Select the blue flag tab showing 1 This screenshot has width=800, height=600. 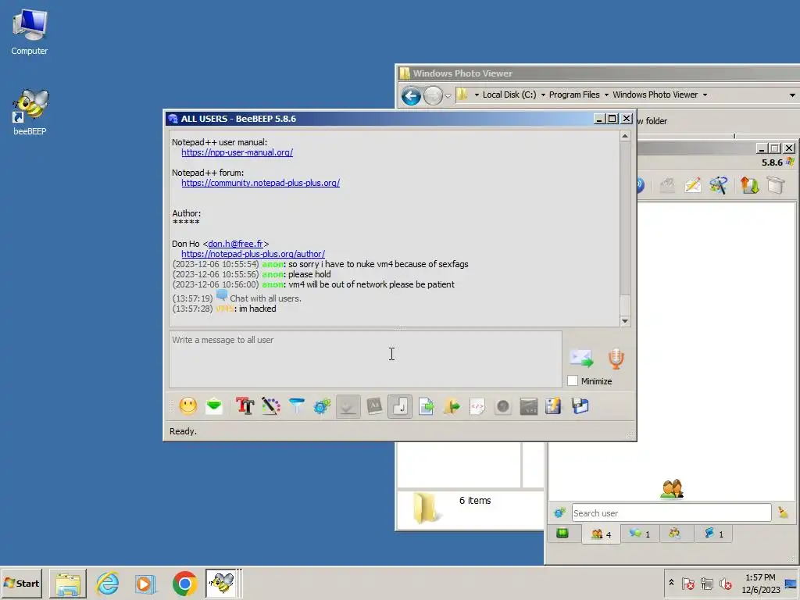(x=714, y=534)
